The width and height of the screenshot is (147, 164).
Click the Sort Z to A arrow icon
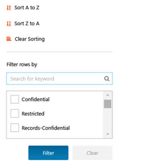click(9, 23)
